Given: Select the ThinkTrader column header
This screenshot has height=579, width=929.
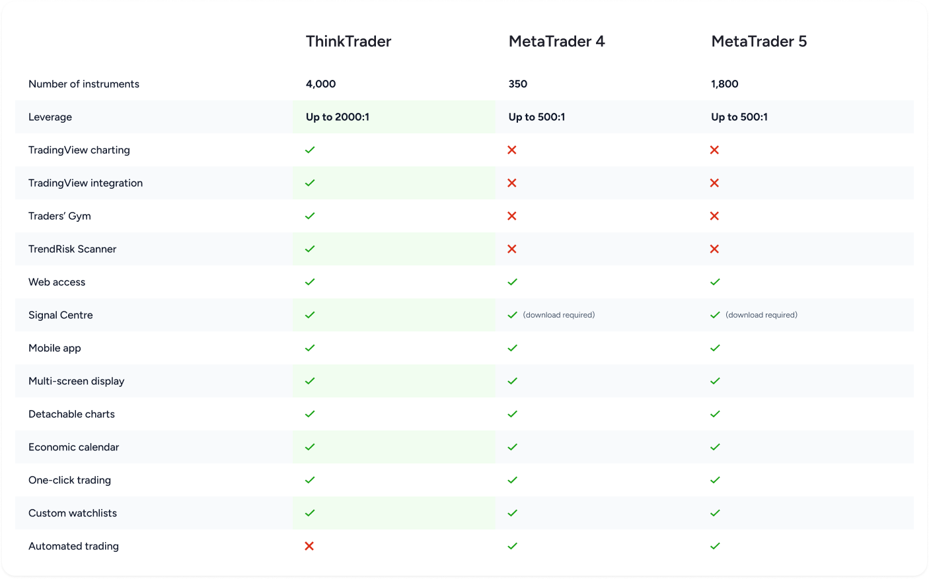Looking at the screenshot, I should (x=348, y=42).
